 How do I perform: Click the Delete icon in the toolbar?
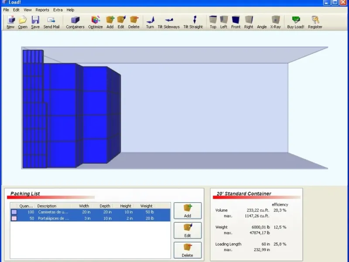134,22
